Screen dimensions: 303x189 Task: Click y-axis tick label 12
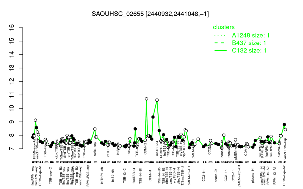coord(12,82)
